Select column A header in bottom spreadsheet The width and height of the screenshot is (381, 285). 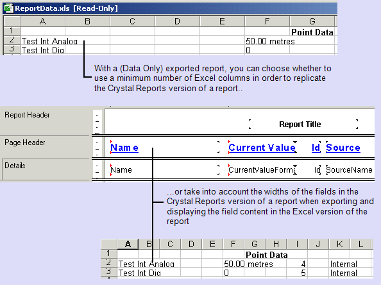[x=128, y=244]
